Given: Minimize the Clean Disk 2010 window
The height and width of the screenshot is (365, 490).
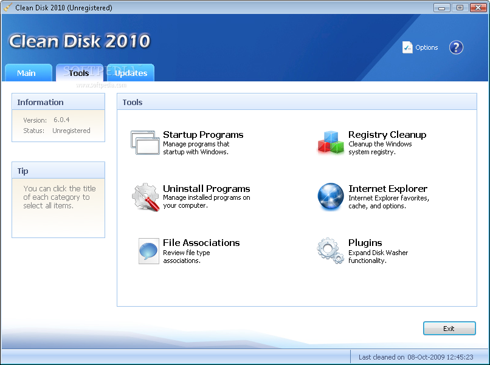Looking at the screenshot, I should (441, 7).
